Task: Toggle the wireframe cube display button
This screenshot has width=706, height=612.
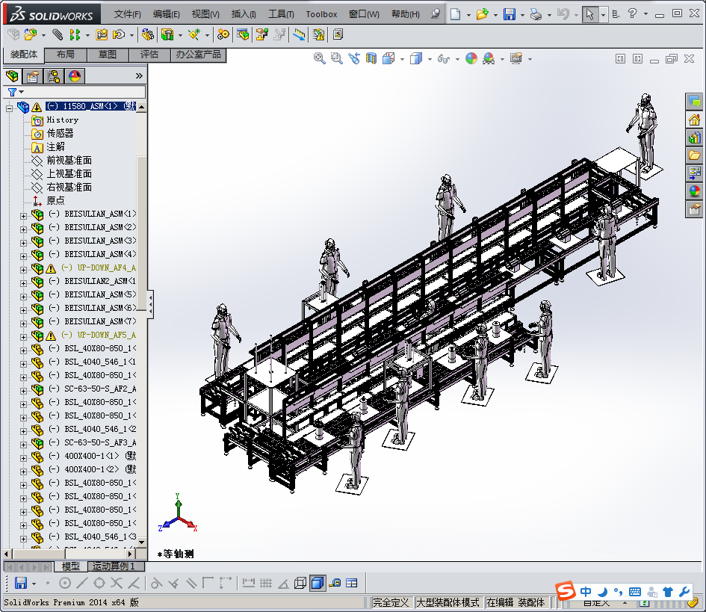Action: (x=300, y=583)
